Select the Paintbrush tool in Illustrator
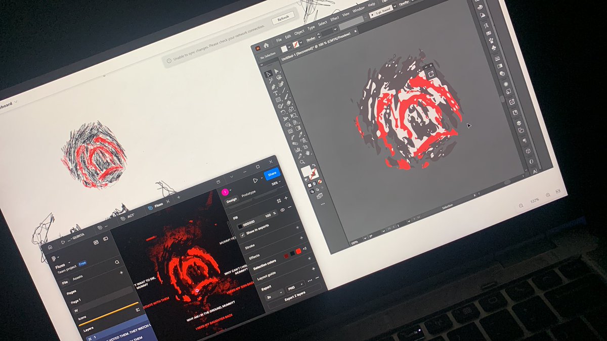The image size is (607, 341). 286,96
